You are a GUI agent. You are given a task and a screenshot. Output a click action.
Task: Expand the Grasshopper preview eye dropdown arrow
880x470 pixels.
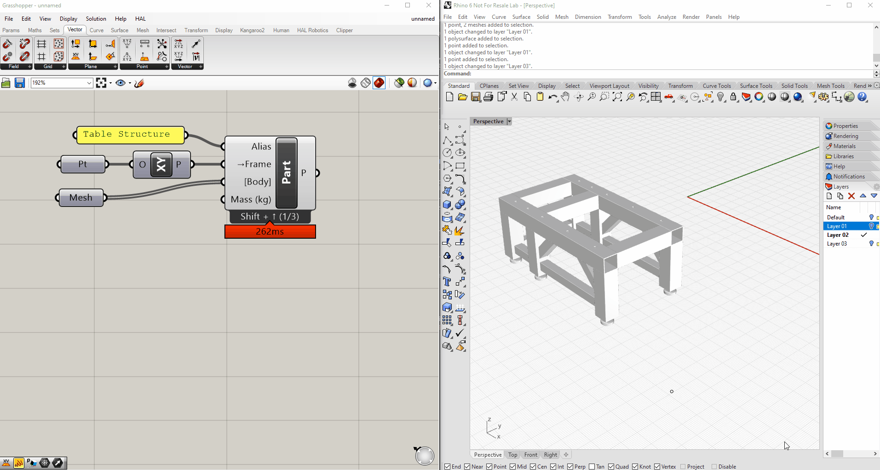pyautogui.click(x=130, y=83)
